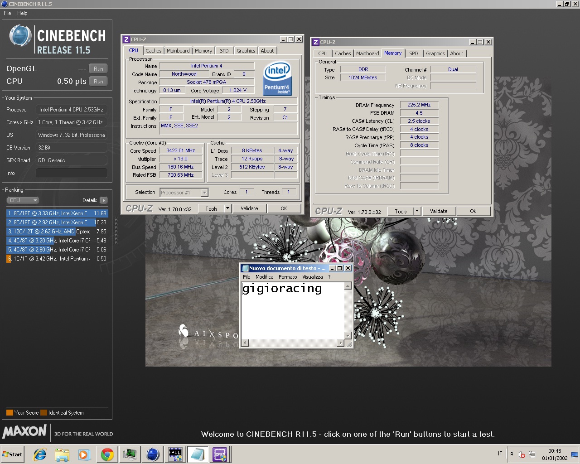The image size is (580, 464).
Task: Click the network tray icon
Action: (532, 454)
